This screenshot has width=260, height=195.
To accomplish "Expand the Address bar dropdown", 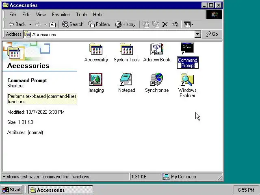I will point(198,34).
